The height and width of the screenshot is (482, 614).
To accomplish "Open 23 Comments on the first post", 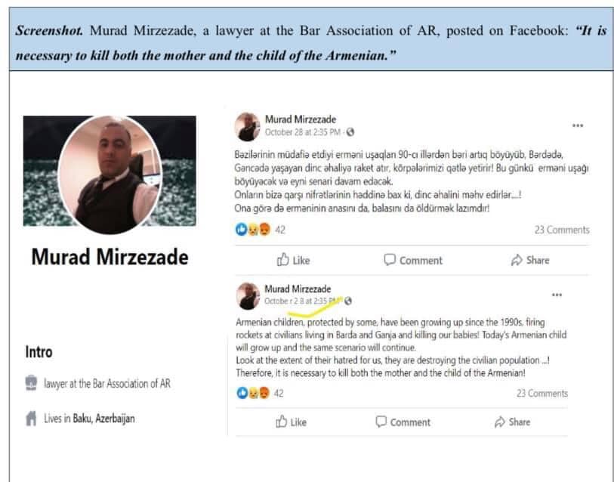I will [x=562, y=230].
